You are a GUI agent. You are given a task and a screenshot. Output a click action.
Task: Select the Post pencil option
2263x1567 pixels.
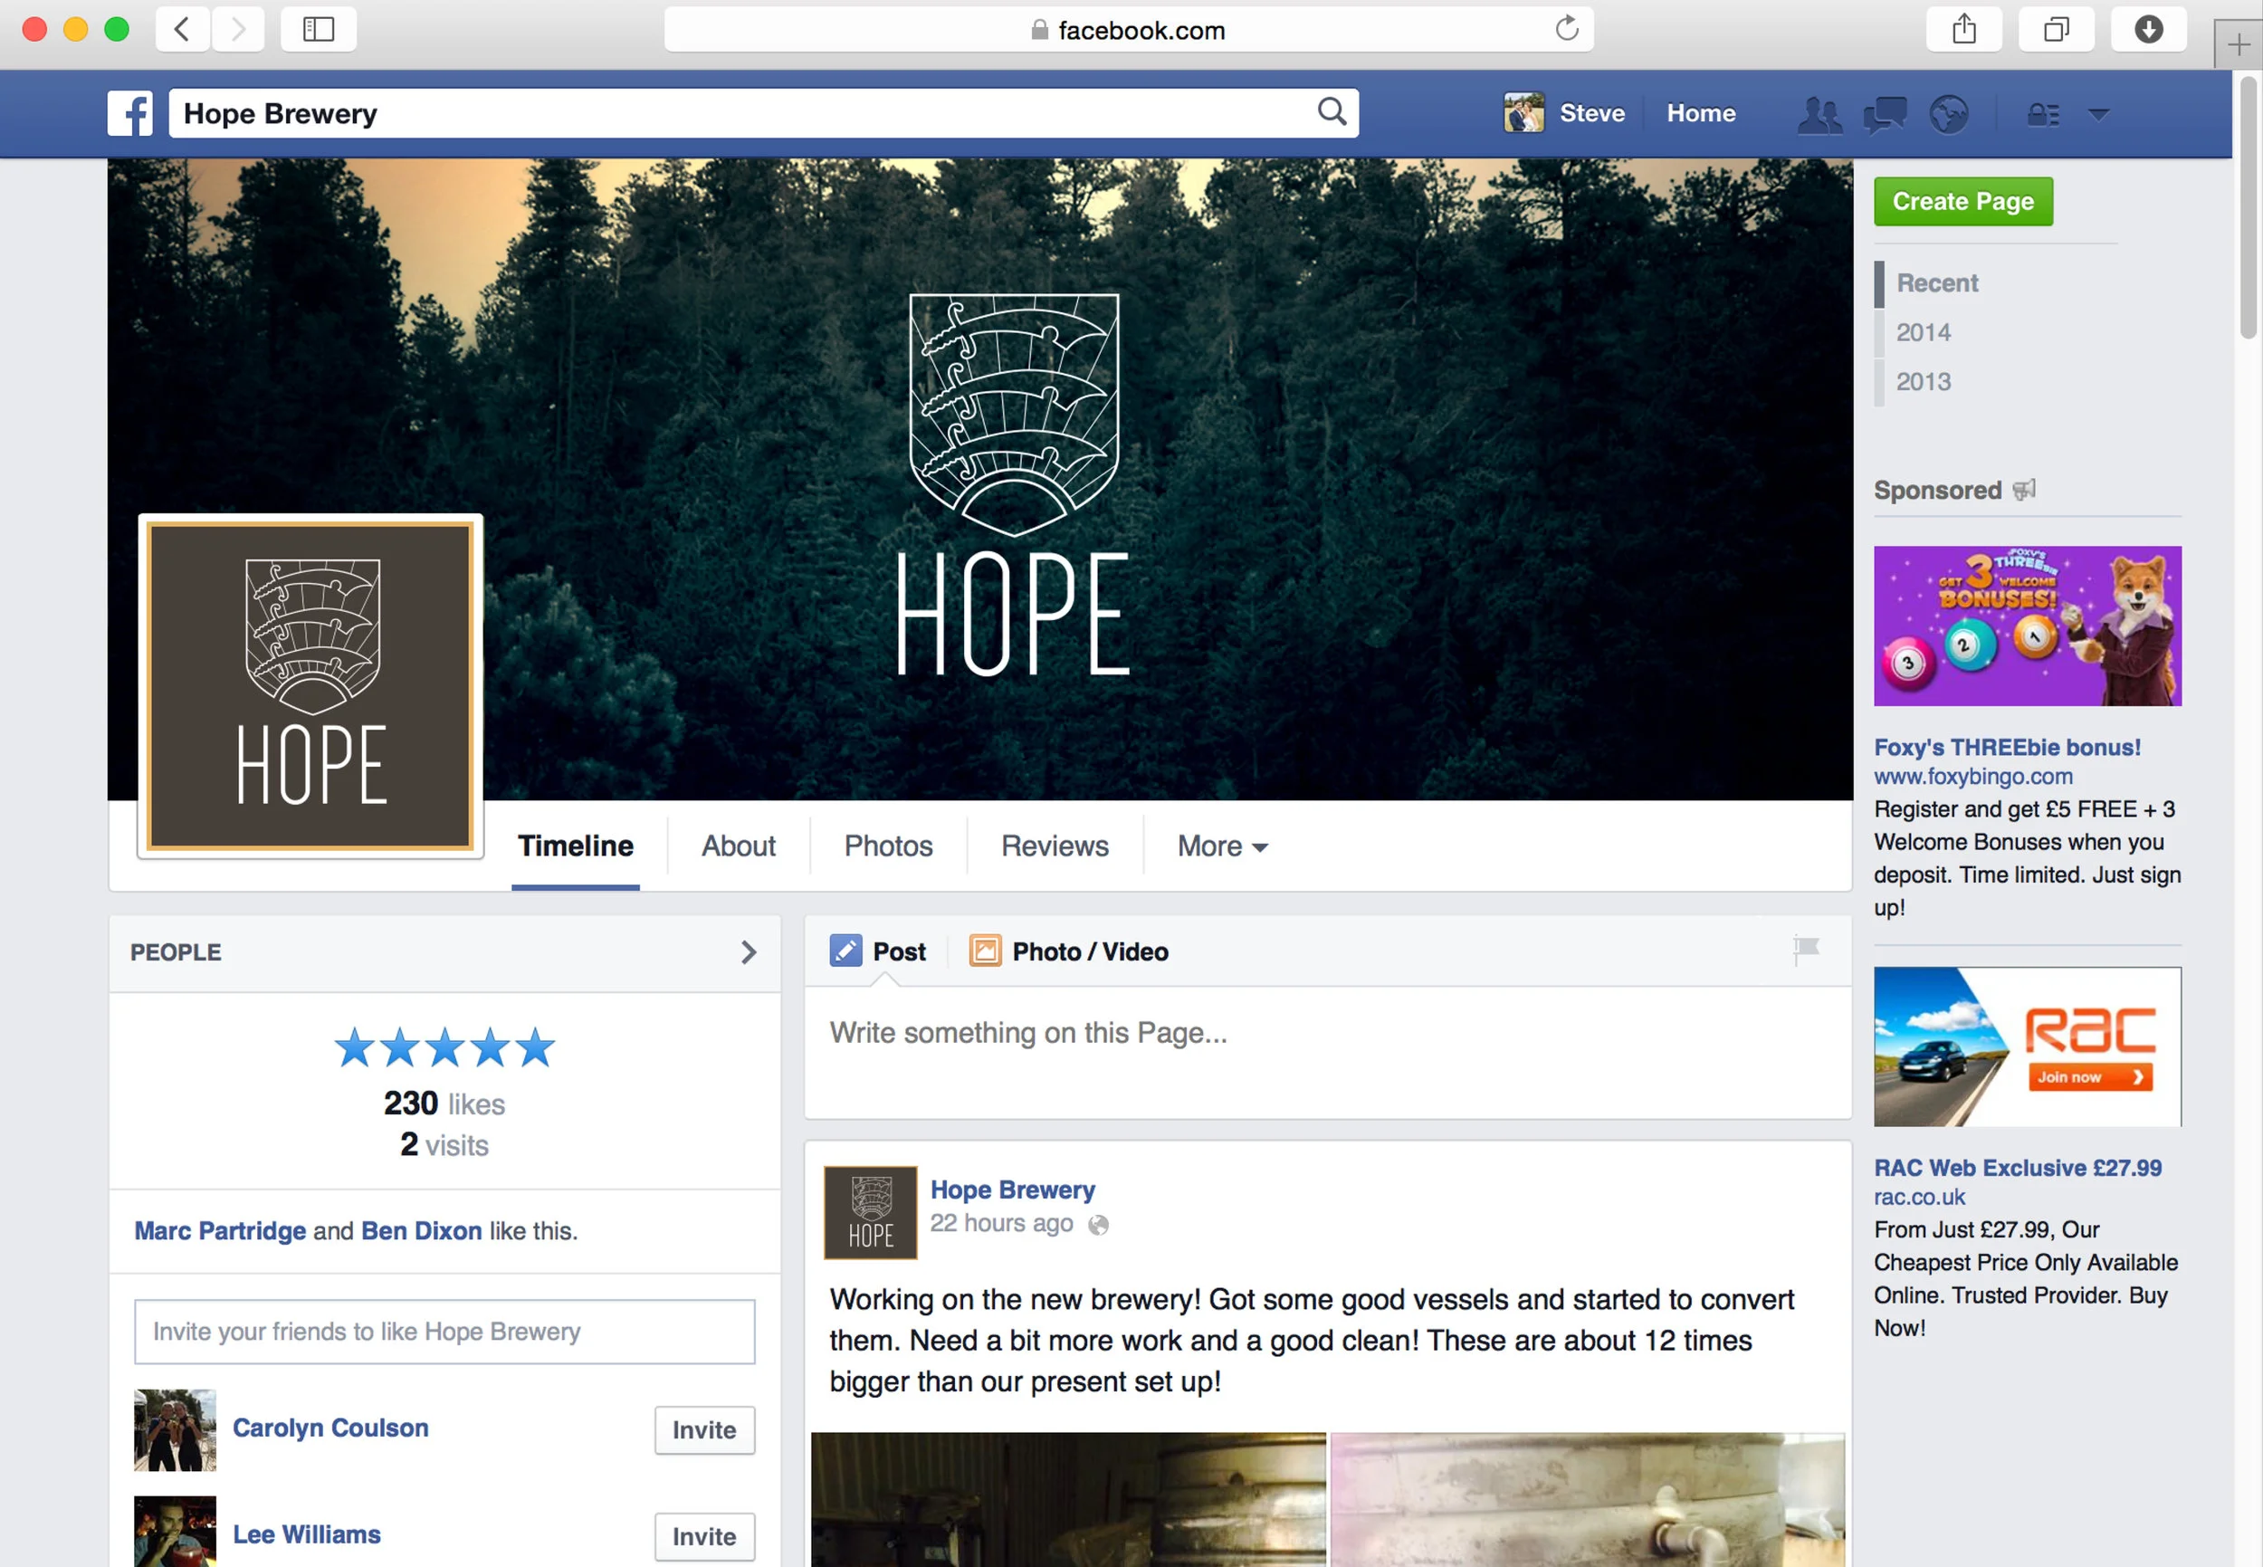pos(877,951)
